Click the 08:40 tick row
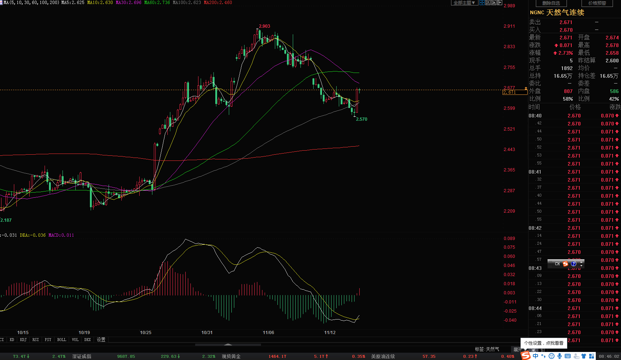The width and height of the screenshot is (621, 360). coord(574,116)
